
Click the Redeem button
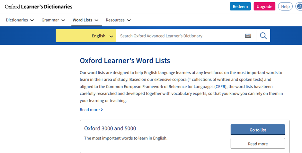click(x=240, y=6)
